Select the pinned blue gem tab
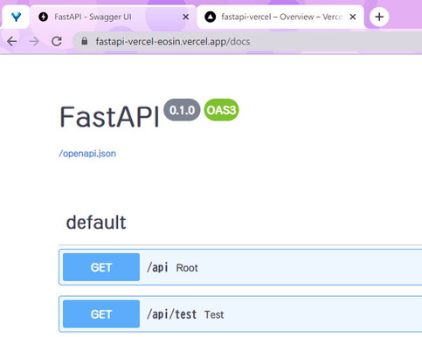 pyautogui.click(x=16, y=17)
